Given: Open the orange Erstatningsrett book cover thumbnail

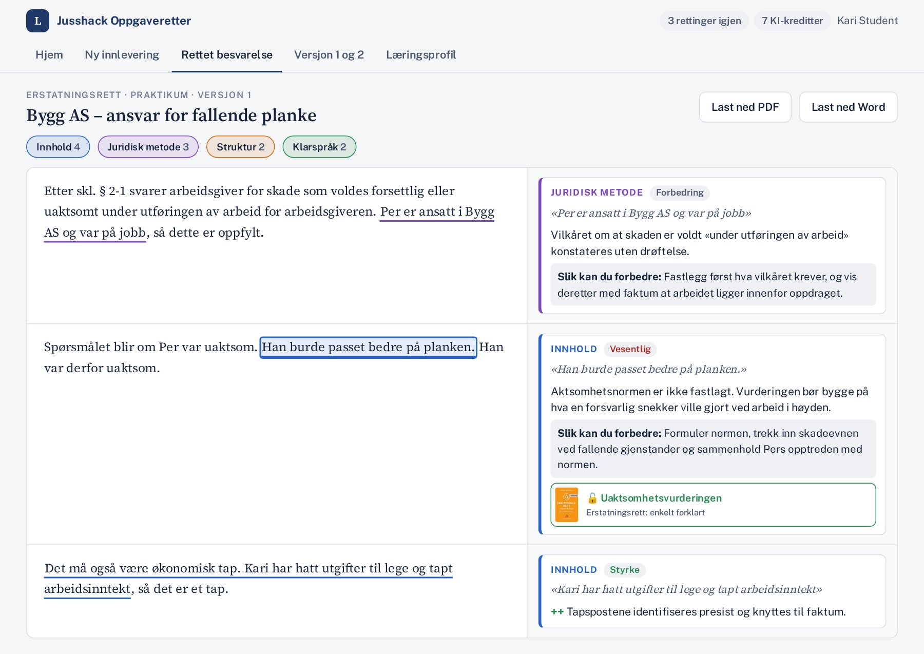Looking at the screenshot, I should click(567, 505).
